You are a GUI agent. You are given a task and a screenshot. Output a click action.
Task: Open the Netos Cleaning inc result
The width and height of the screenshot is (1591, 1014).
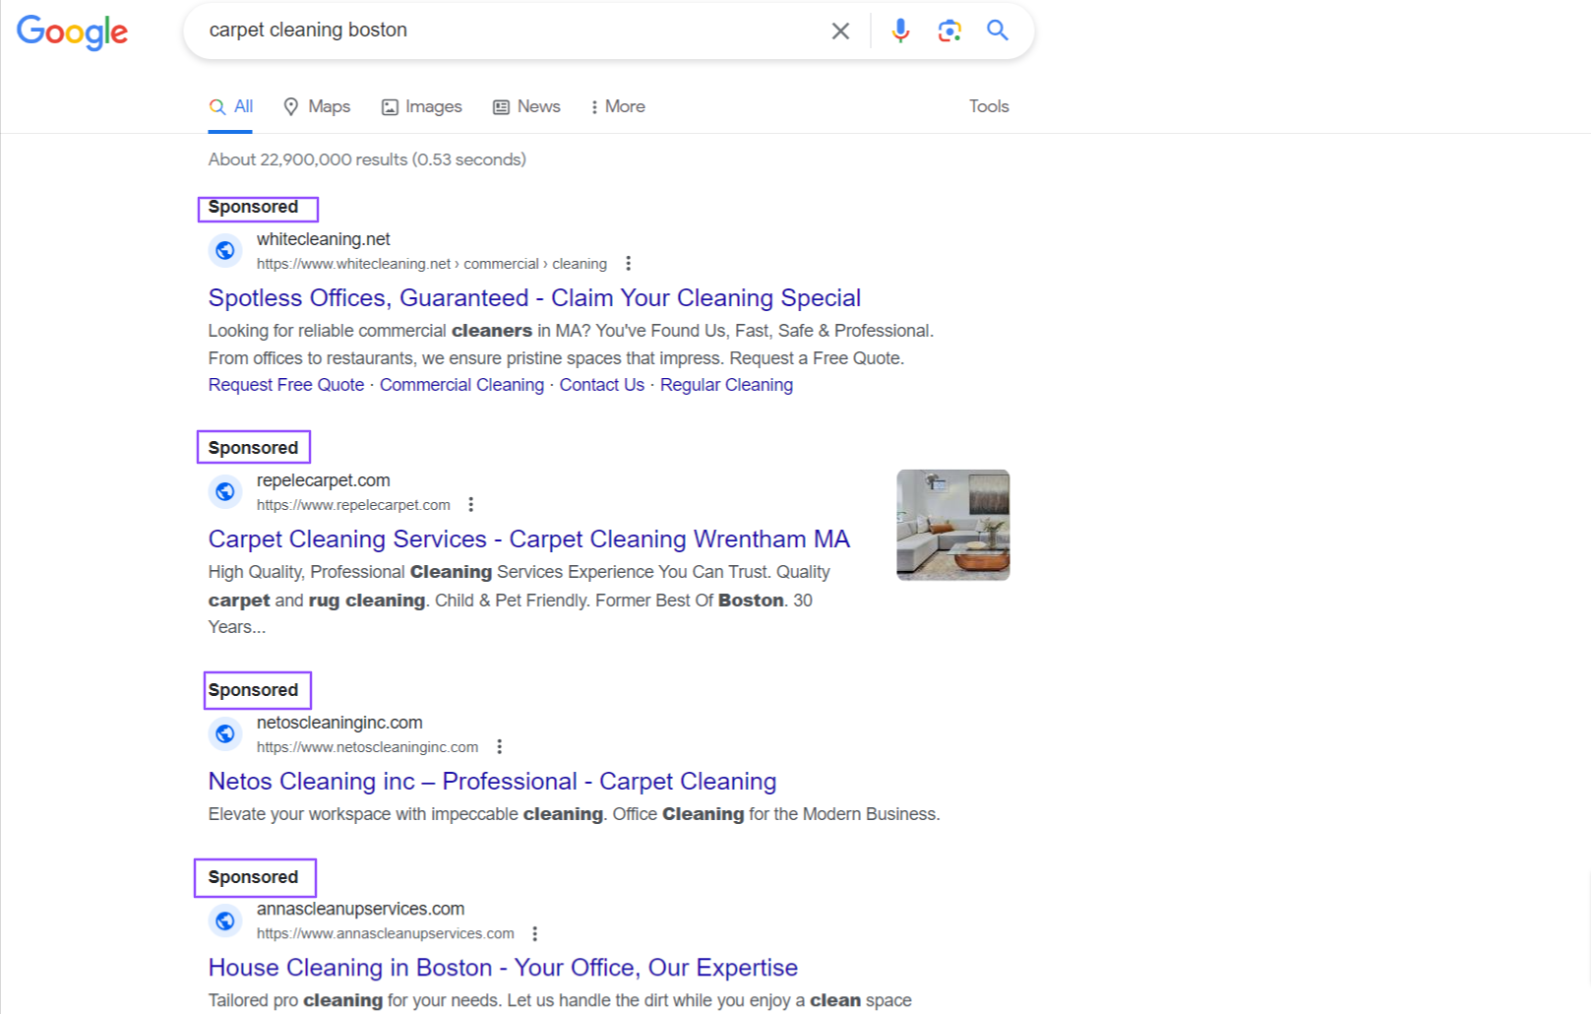tap(492, 781)
